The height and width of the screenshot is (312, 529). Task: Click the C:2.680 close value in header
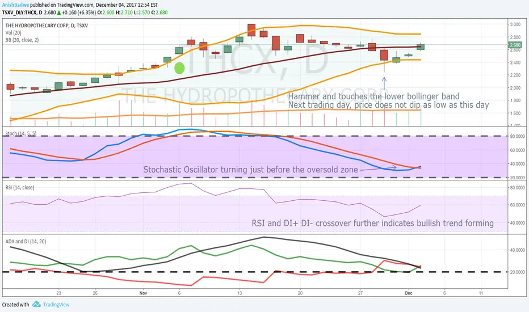(159, 12)
